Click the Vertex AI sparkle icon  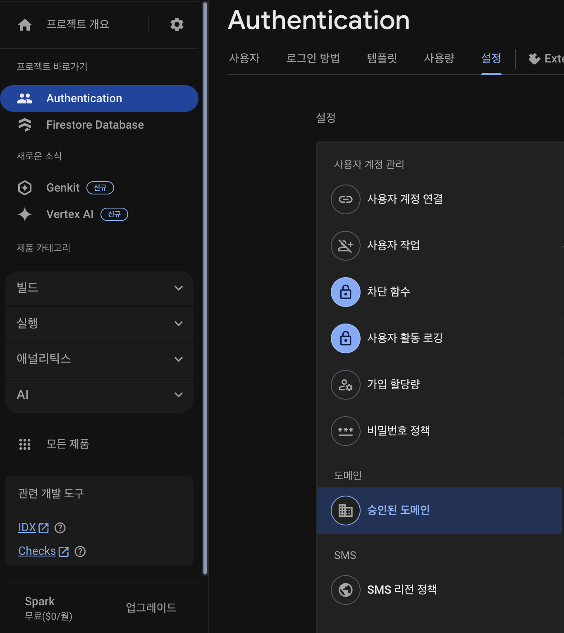[x=25, y=214]
